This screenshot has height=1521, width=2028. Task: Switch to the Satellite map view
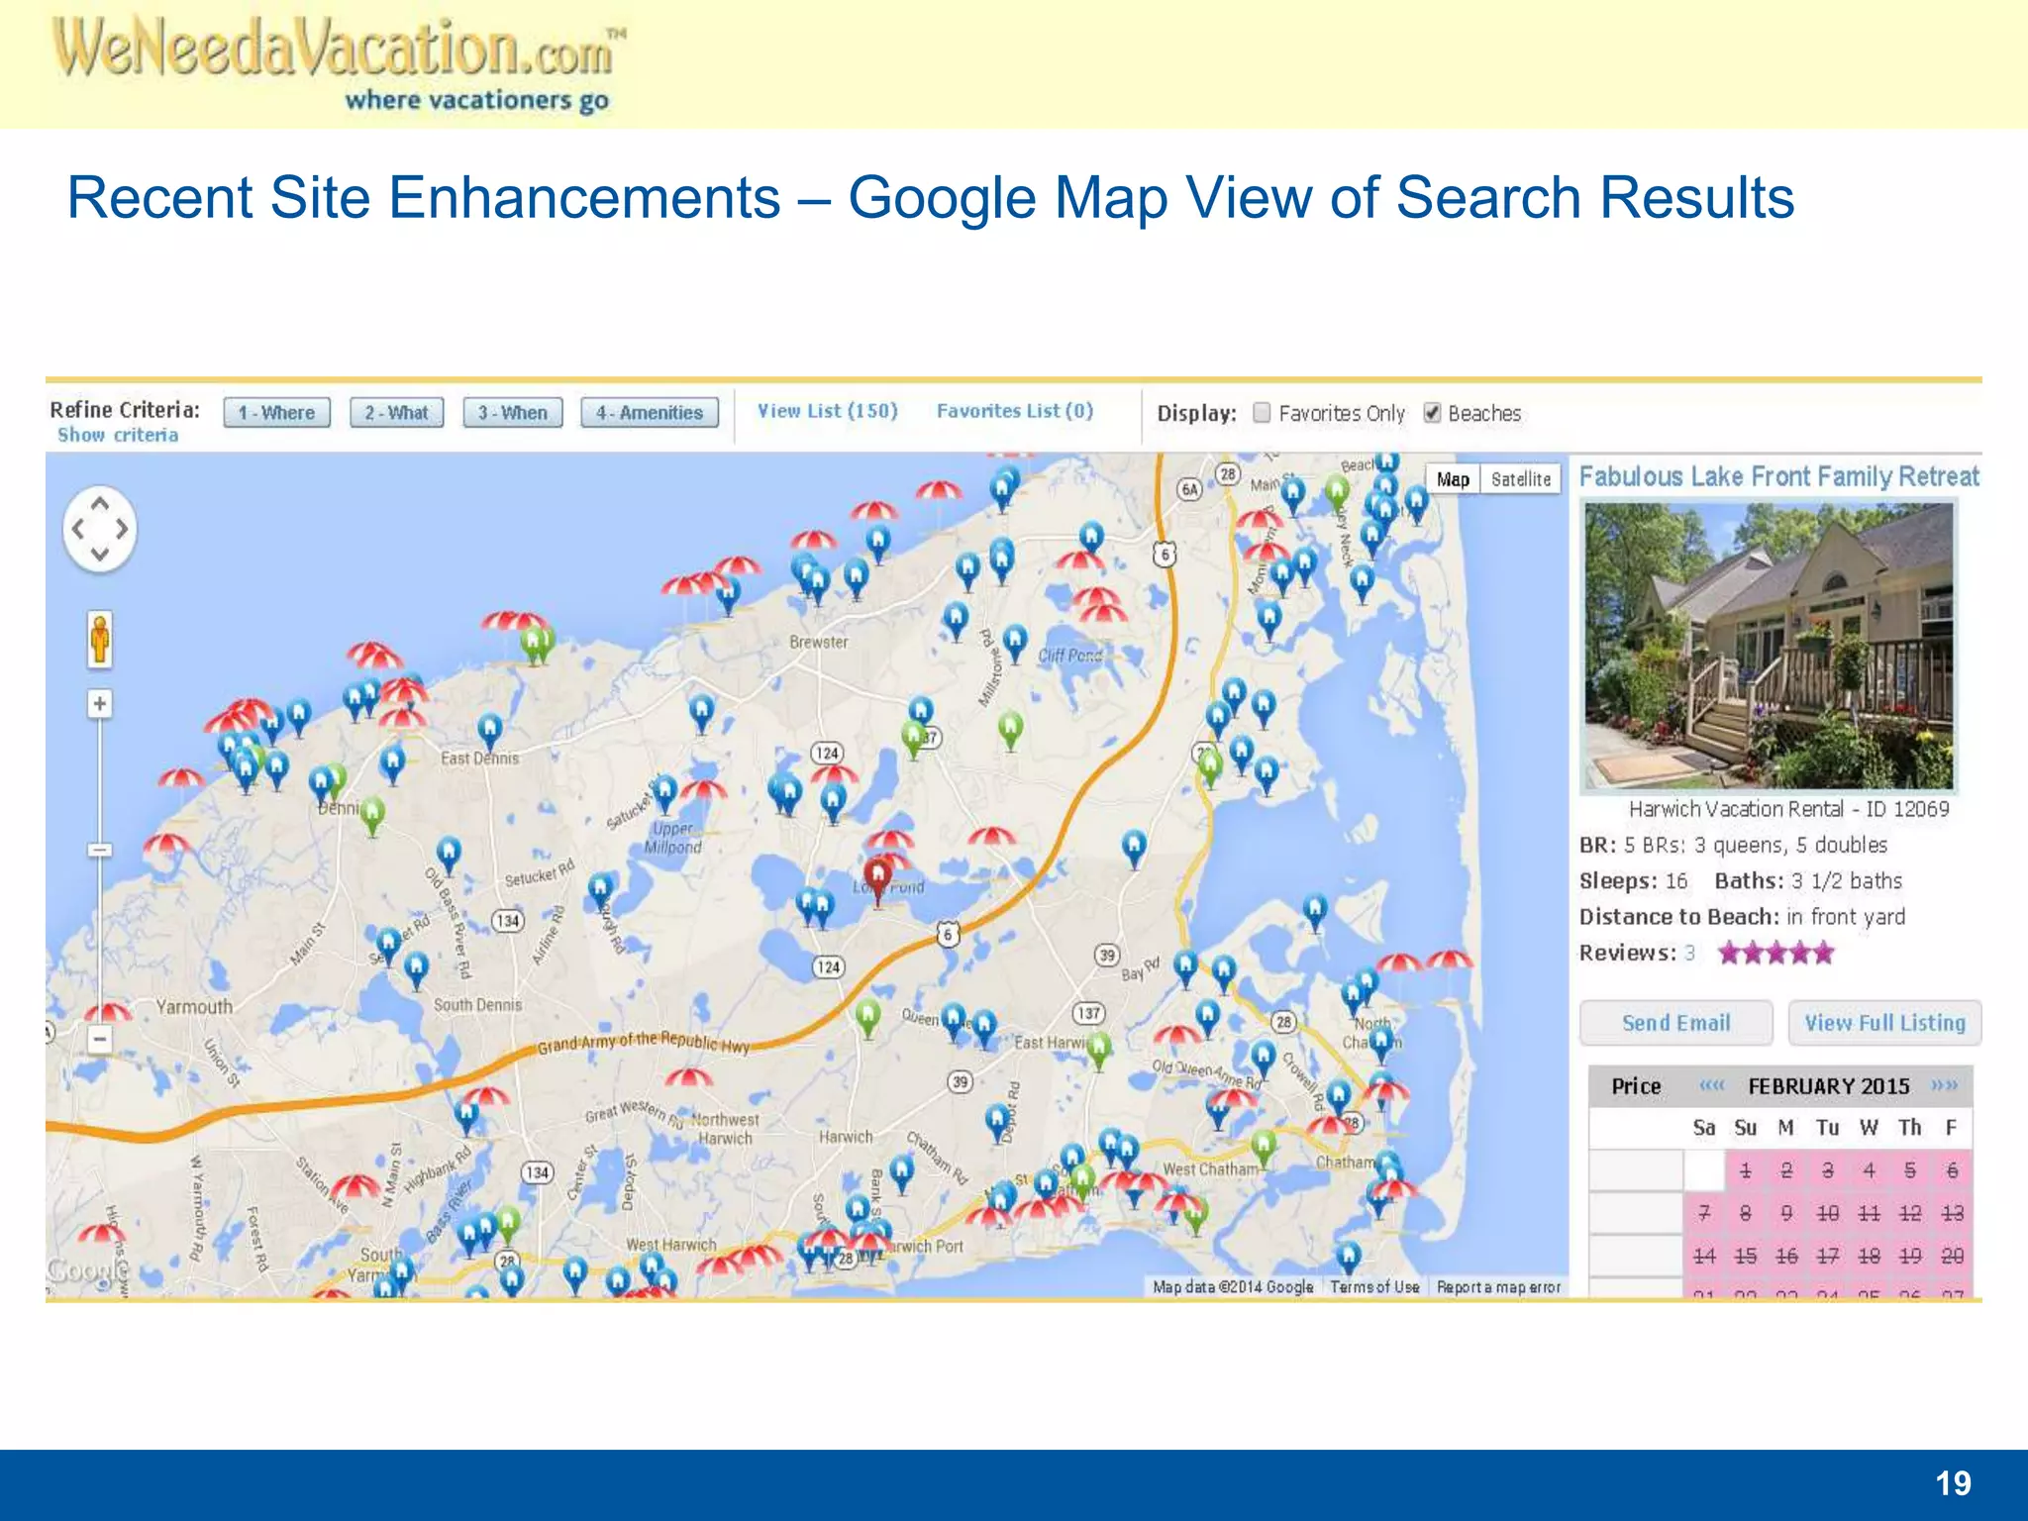tap(1519, 479)
